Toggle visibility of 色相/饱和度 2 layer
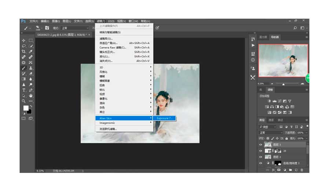This screenshot has height=176, width=330. [x=261, y=163]
